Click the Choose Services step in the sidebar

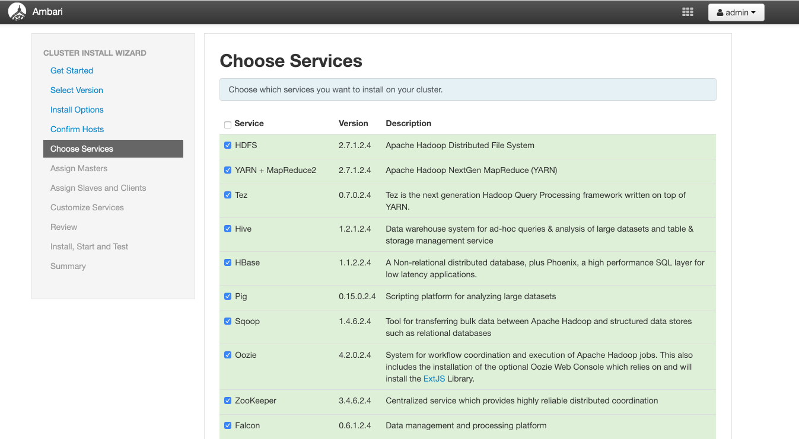pos(81,149)
